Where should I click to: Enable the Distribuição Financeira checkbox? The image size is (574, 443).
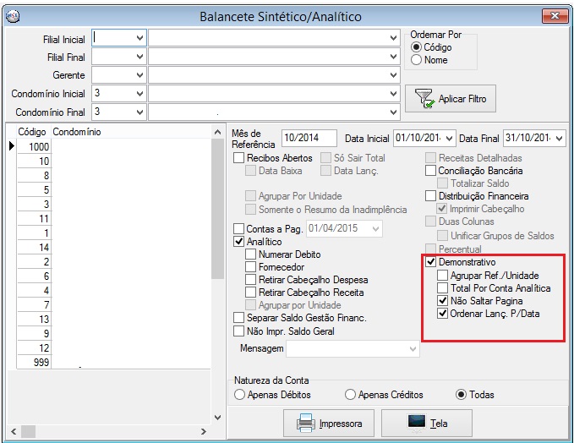[431, 196]
